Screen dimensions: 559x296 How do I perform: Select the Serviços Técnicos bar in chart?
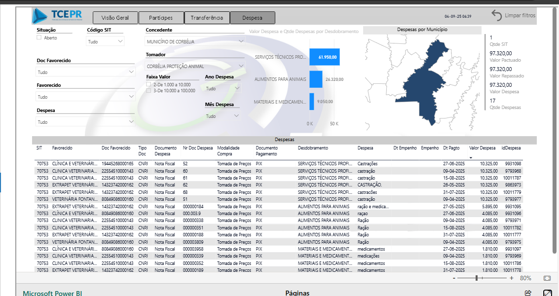(324, 57)
